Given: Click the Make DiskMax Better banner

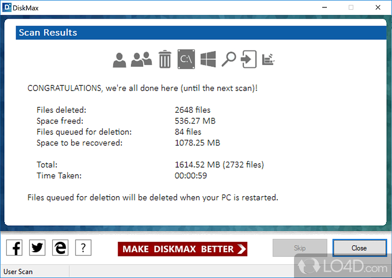Looking at the screenshot, I should (x=182, y=249).
